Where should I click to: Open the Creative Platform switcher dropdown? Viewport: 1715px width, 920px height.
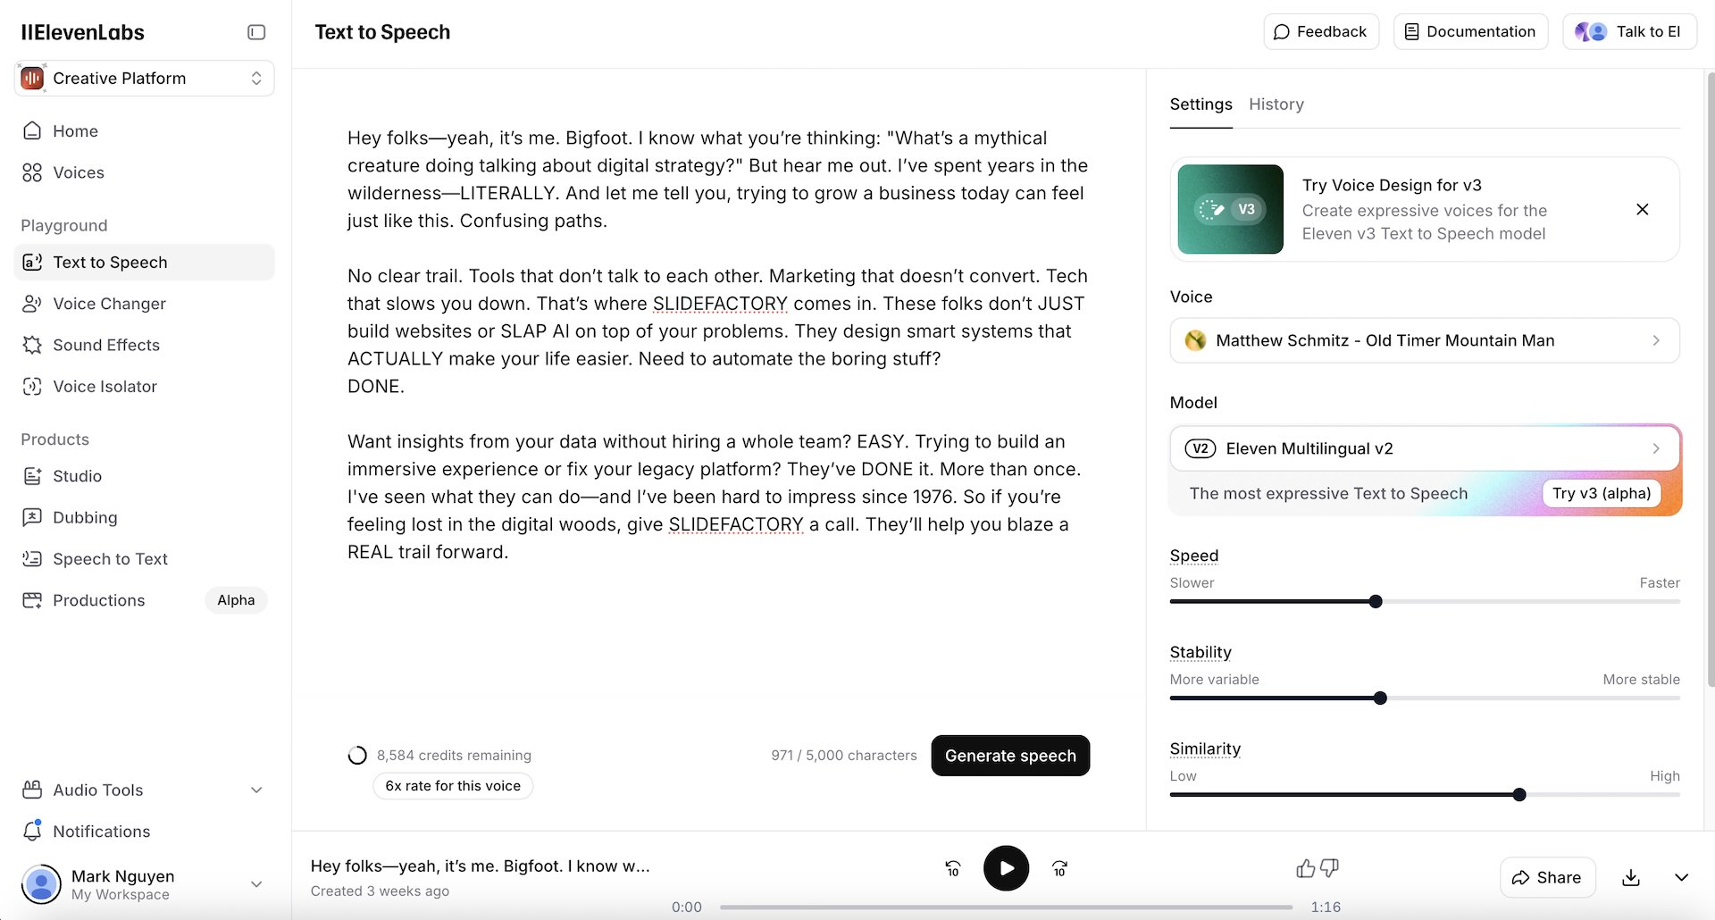[144, 79]
